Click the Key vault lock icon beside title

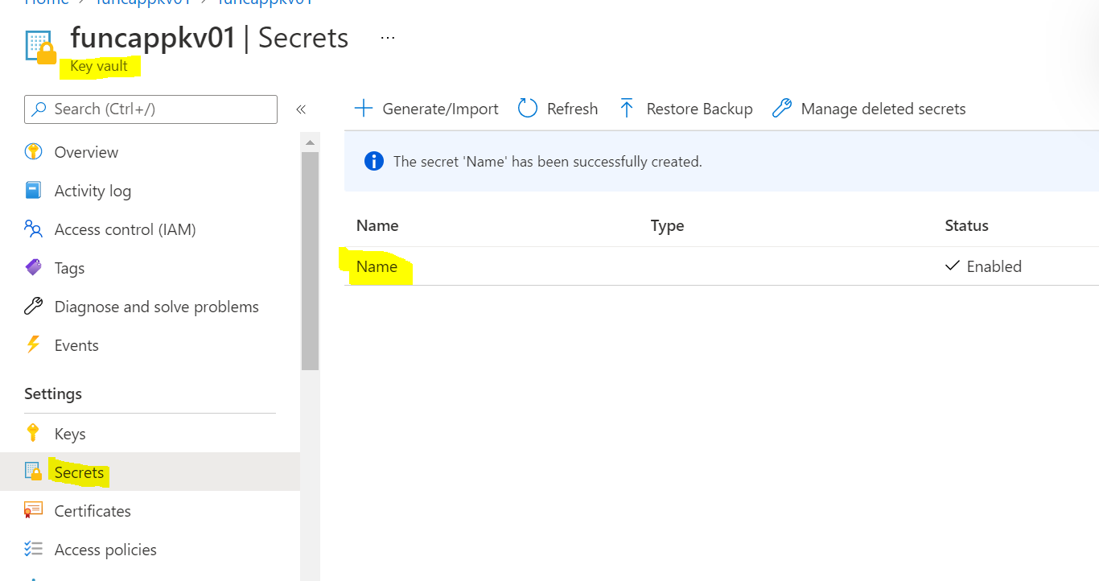pyautogui.click(x=40, y=47)
